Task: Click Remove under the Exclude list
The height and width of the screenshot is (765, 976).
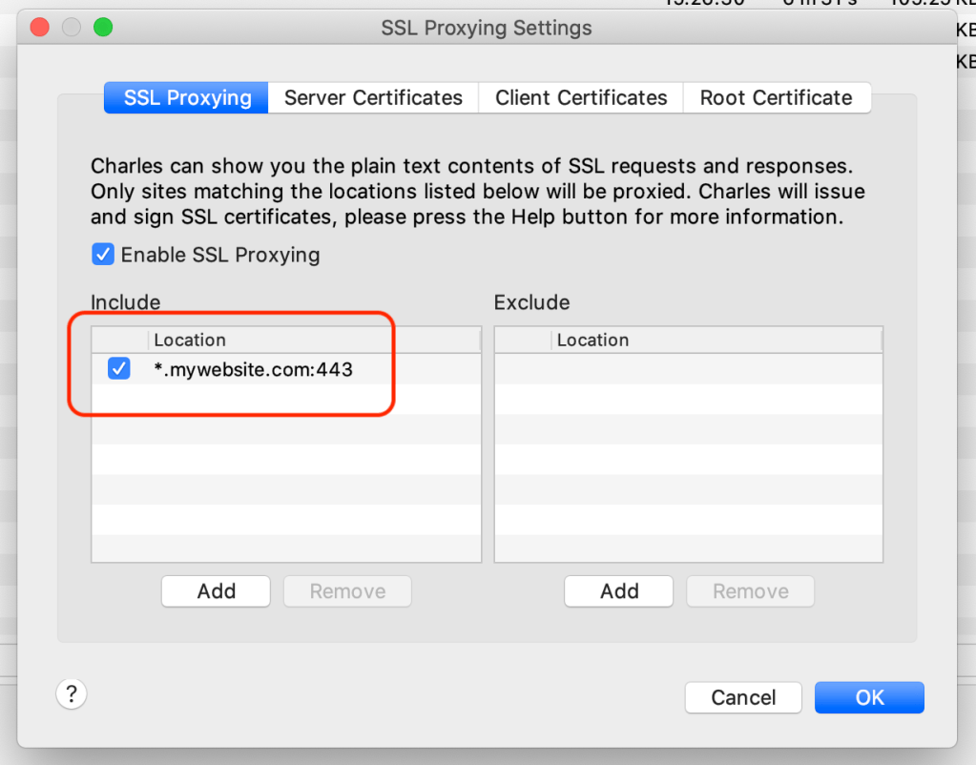Action: pos(750,591)
